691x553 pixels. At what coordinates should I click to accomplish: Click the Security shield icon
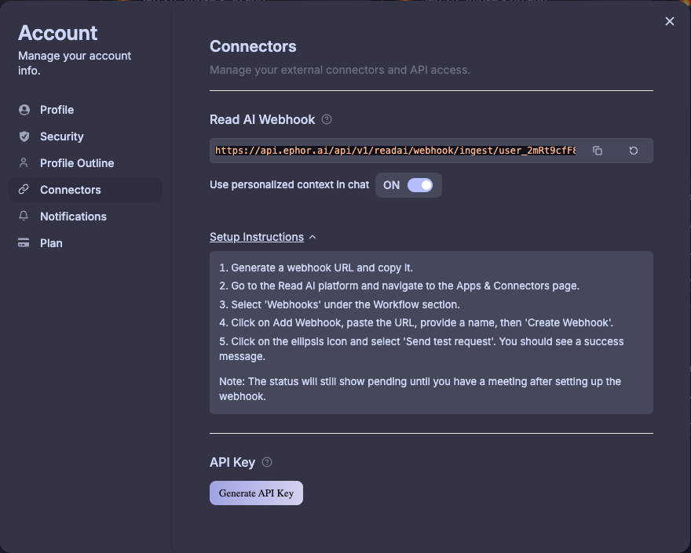click(24, 136)
